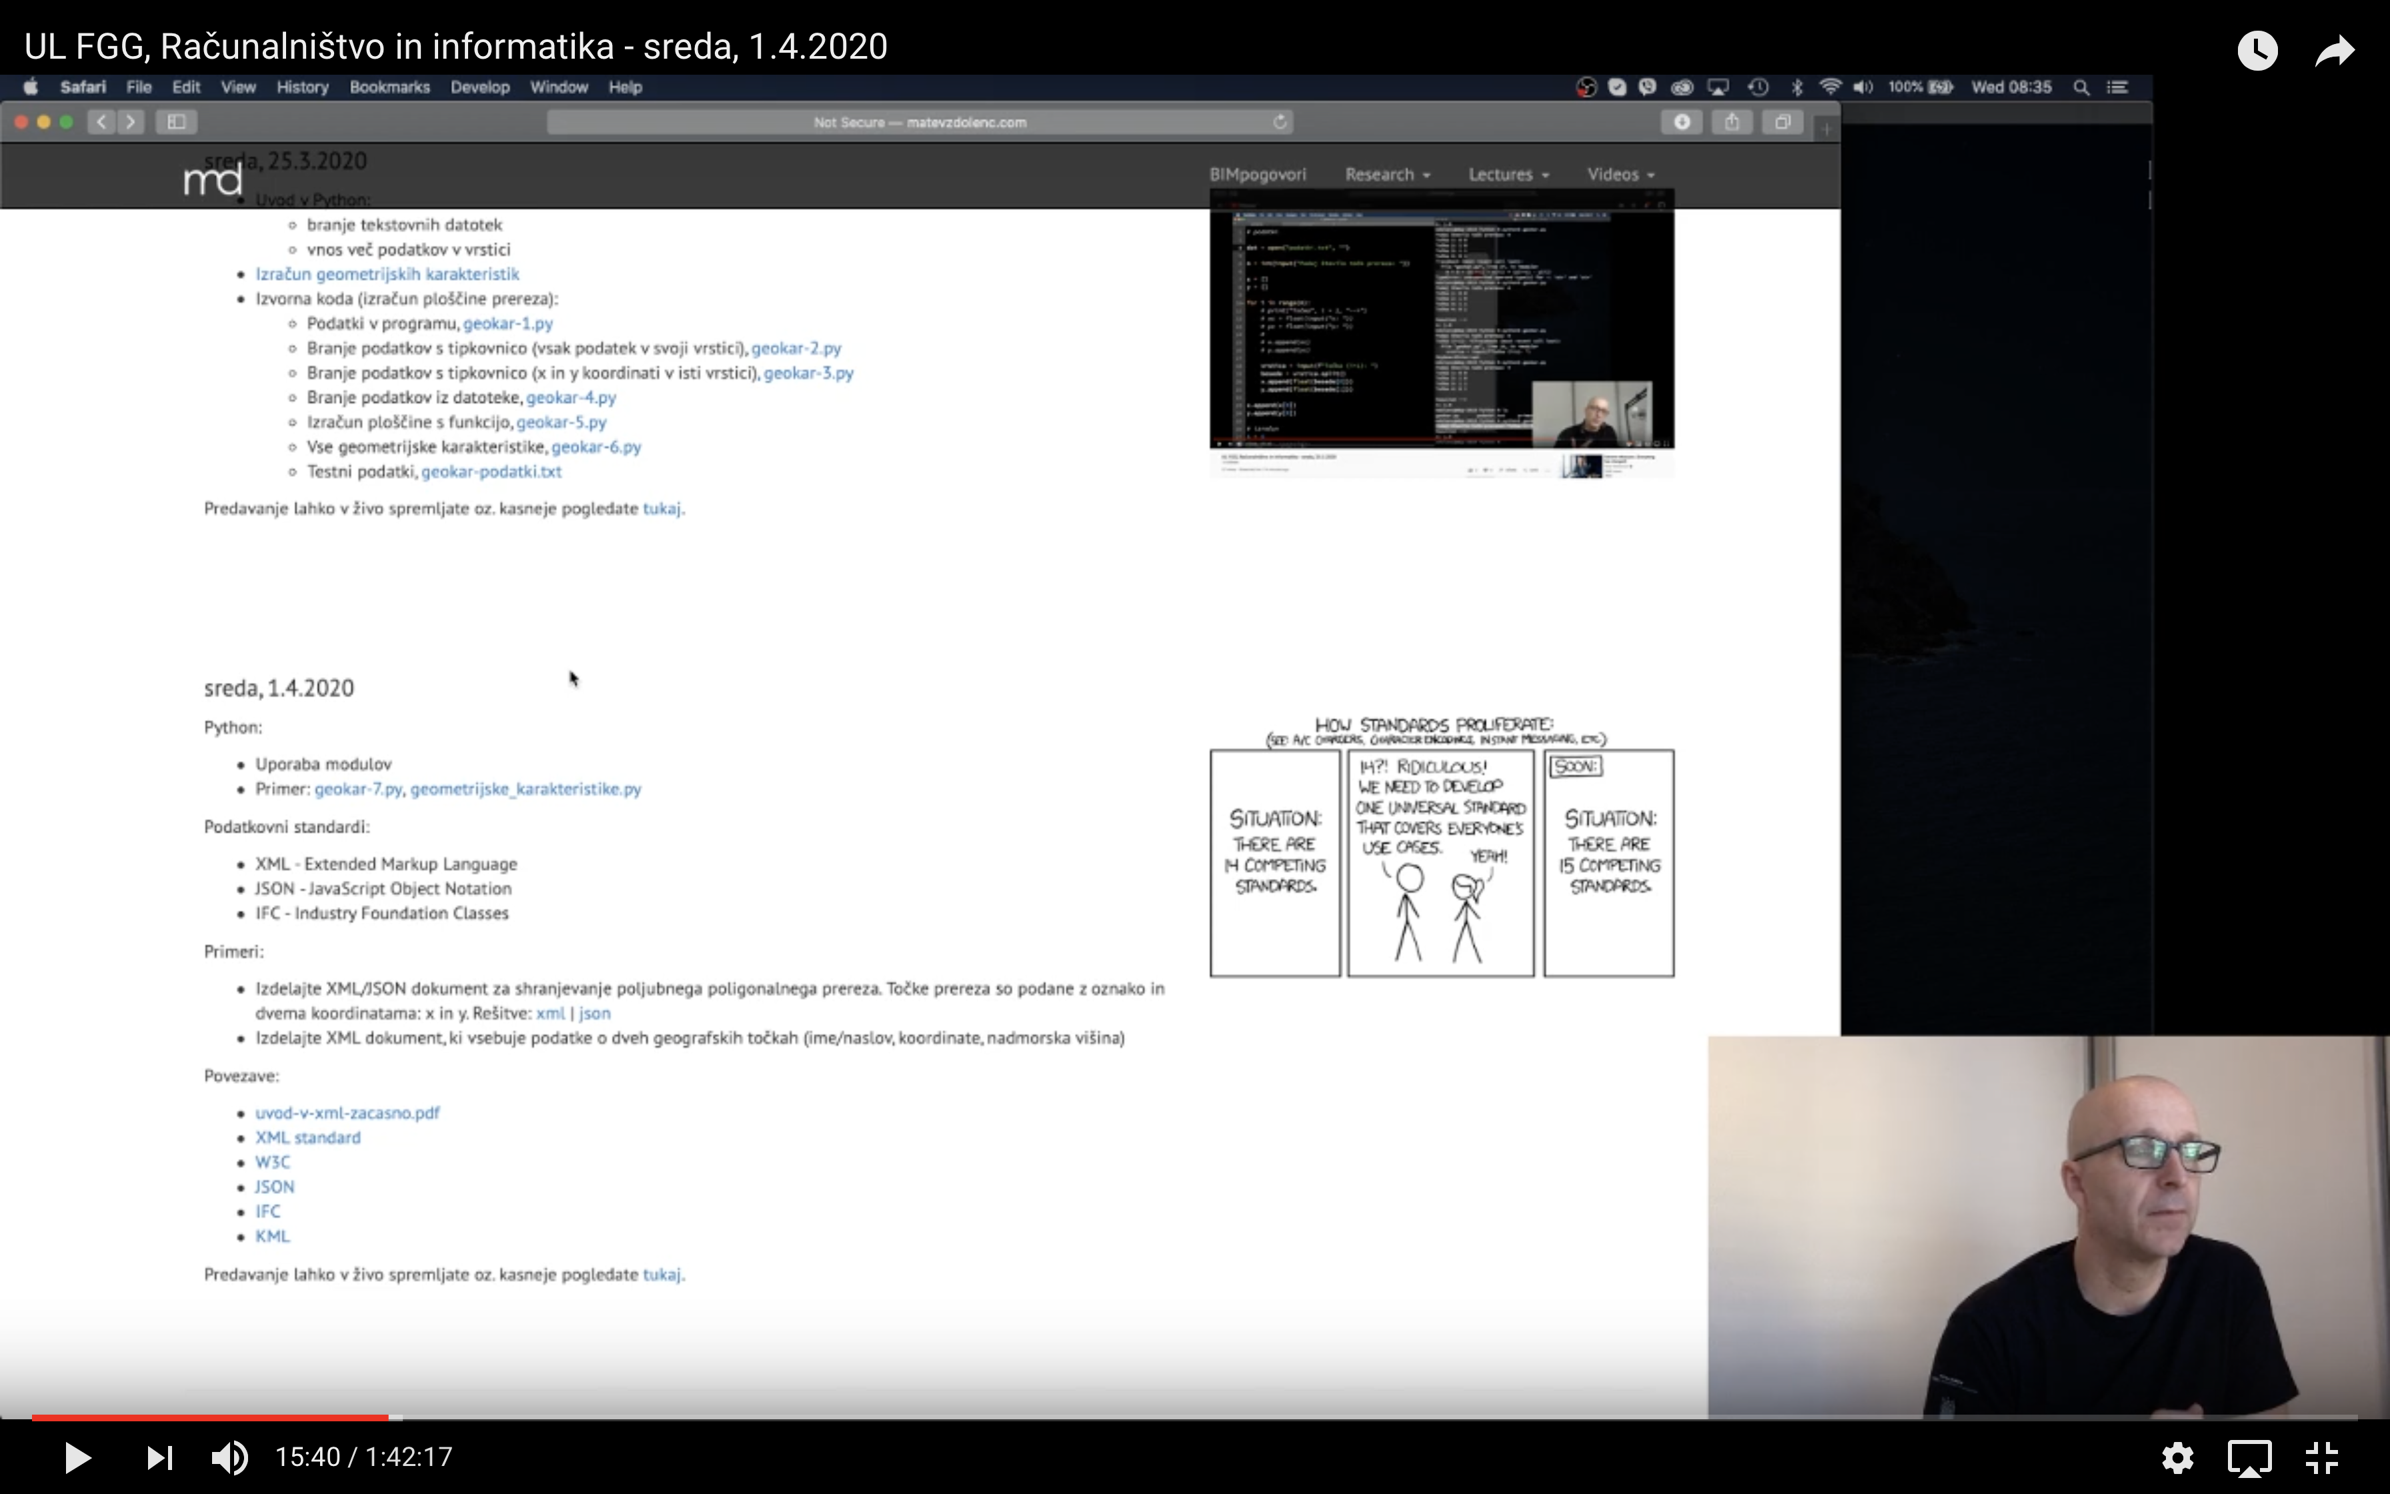Expand the Research dropdown
This screenshot has width=2390, height=1494.
click(x=1388, y=175)
